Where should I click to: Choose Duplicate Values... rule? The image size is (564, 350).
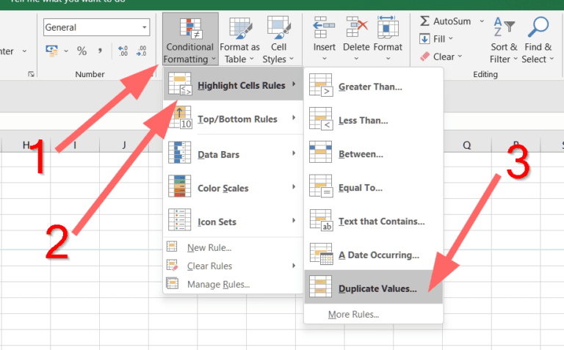373,287
